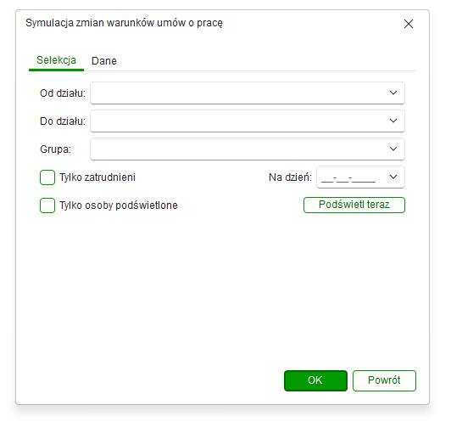Image resolution: width=451 pixels, height=422 pixels.
Task: Click the Podświetl teraz button
Action: coord(354,205)
